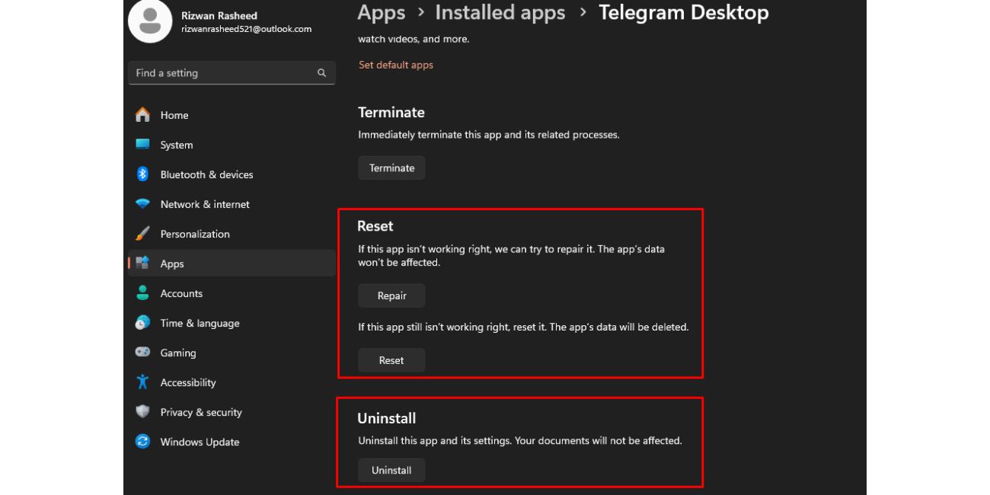This screenshot has width=990, height=495.
Task: Go to Bluetooth & devices
Action: pyautogui.click(x=232, y=174)
